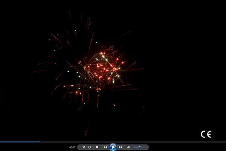The width and height of the screenshot is (226, 151).
Task: Toggle shuffle mode in player
Action: coord(84,147)
